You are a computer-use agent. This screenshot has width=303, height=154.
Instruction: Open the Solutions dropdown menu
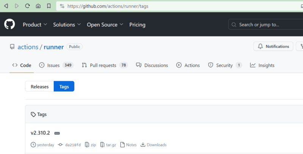click(67, 25)
